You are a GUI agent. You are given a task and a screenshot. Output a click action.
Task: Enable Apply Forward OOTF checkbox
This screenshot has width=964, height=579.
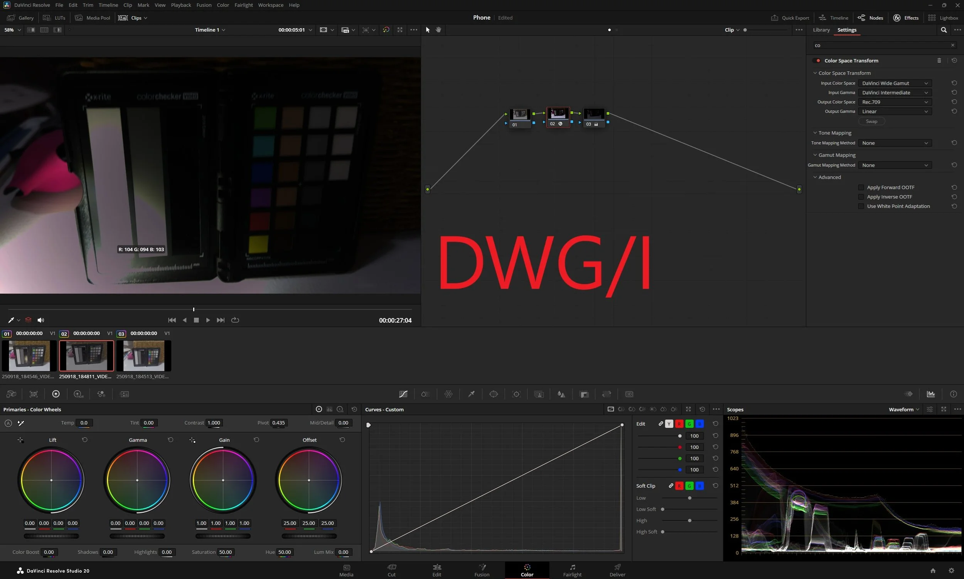(861, 187)
